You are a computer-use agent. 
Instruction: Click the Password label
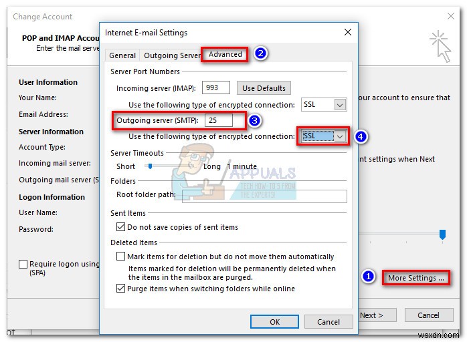pyautogui.click(x=36, y=229)
